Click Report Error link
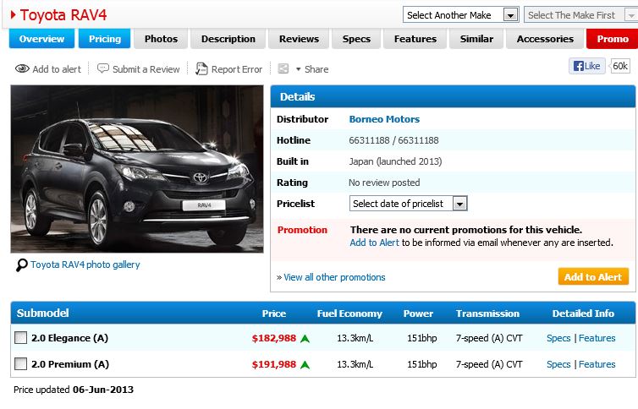638x409 pixels. tap(237, 69)
